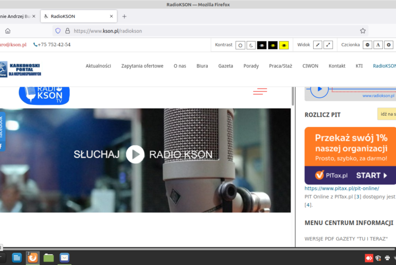Open the Praca/Staż menu

(280, 66)
